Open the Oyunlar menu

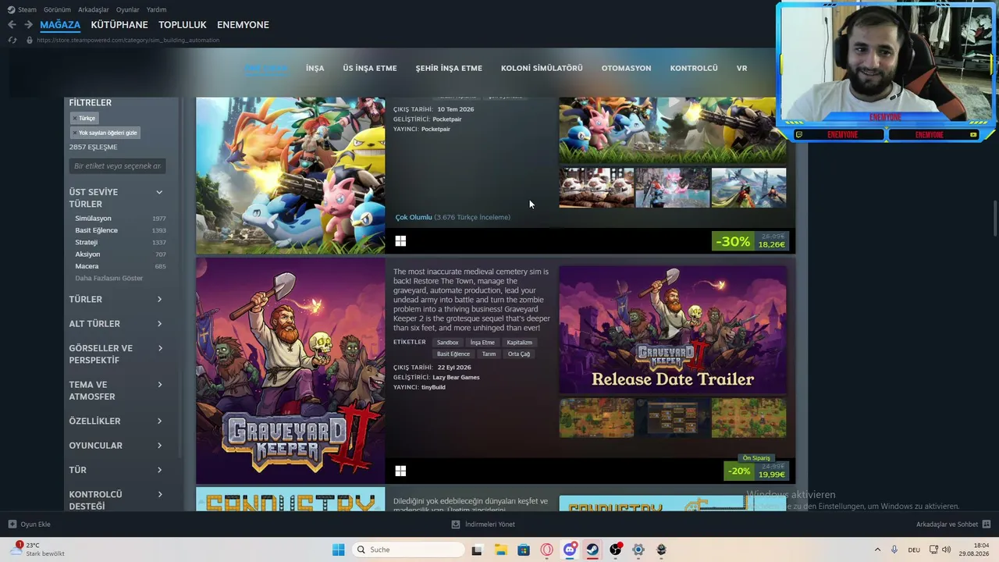click(127, 9)
